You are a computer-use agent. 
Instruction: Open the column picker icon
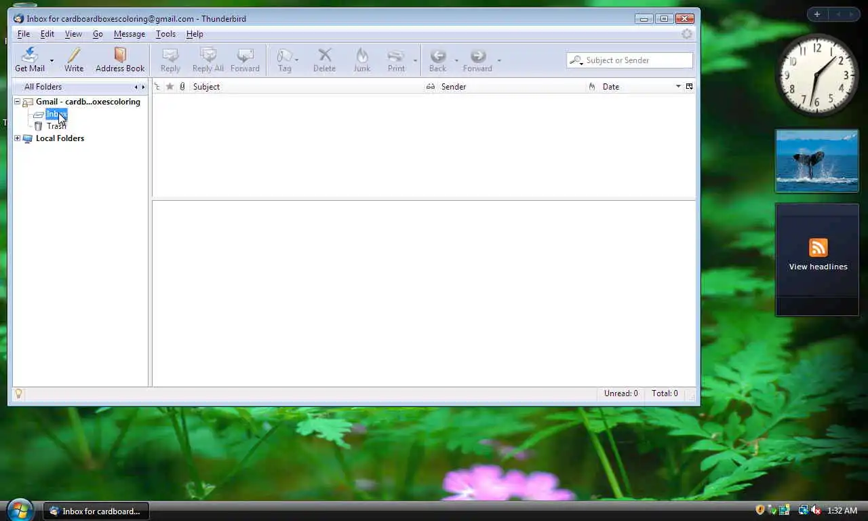pos(690,87)
